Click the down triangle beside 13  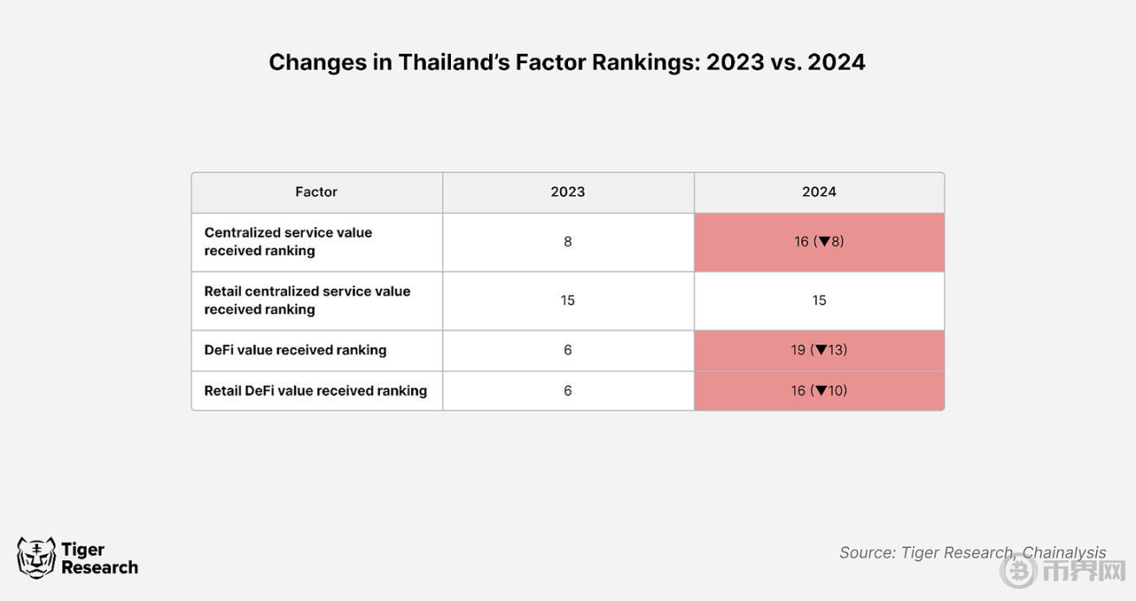(x=819, y=350)
